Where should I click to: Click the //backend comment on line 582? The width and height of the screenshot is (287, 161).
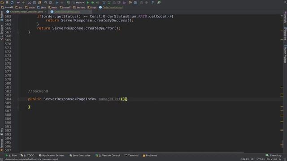click(x=38, y=91)
